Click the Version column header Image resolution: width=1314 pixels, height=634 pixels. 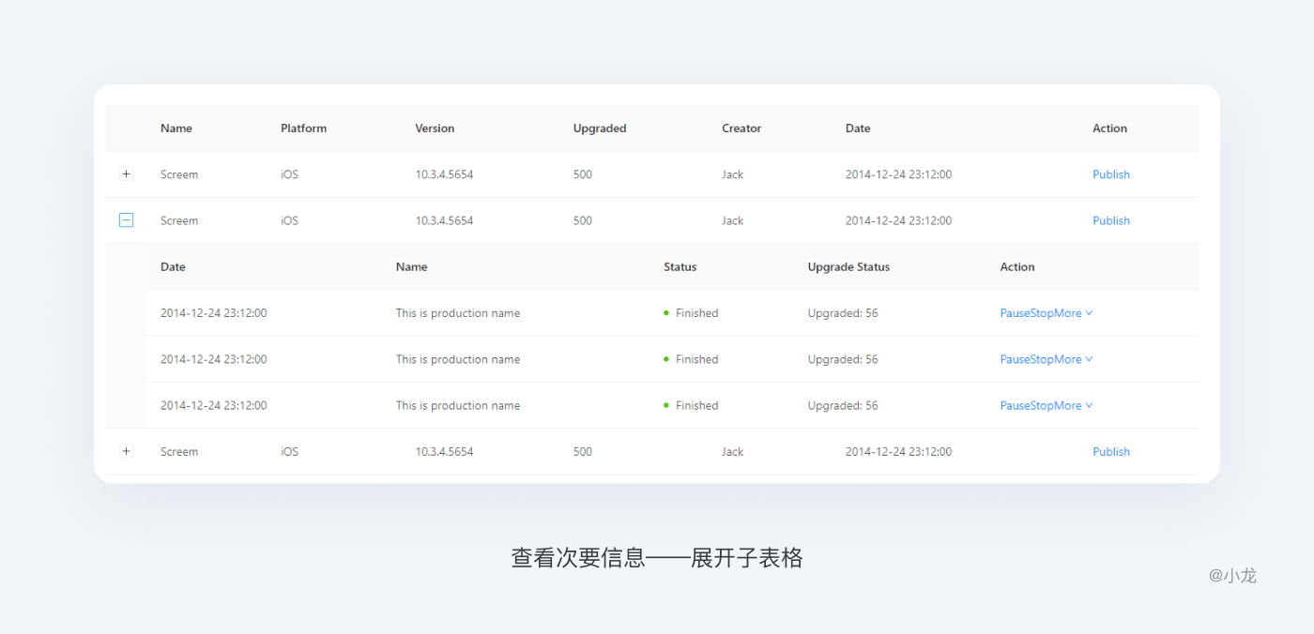435,128
